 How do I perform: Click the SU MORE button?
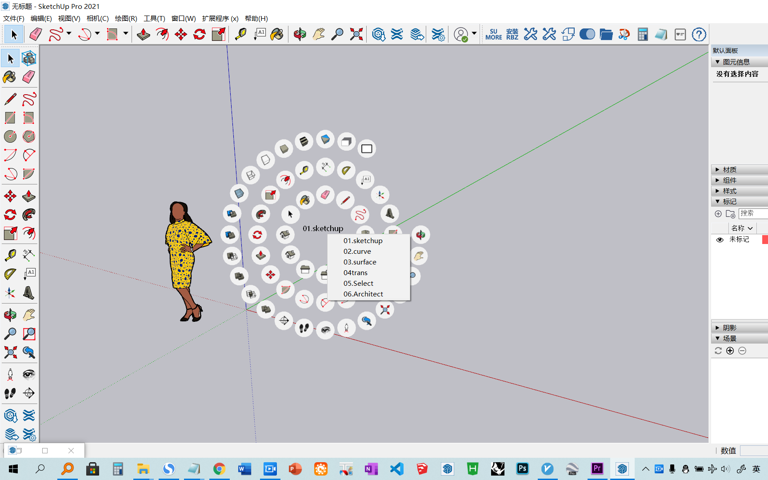[494, 34]
